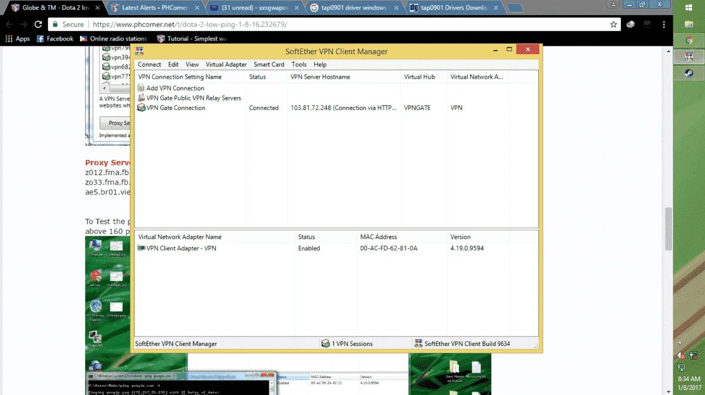Open the Windows Start button

[x=689, y=7]
